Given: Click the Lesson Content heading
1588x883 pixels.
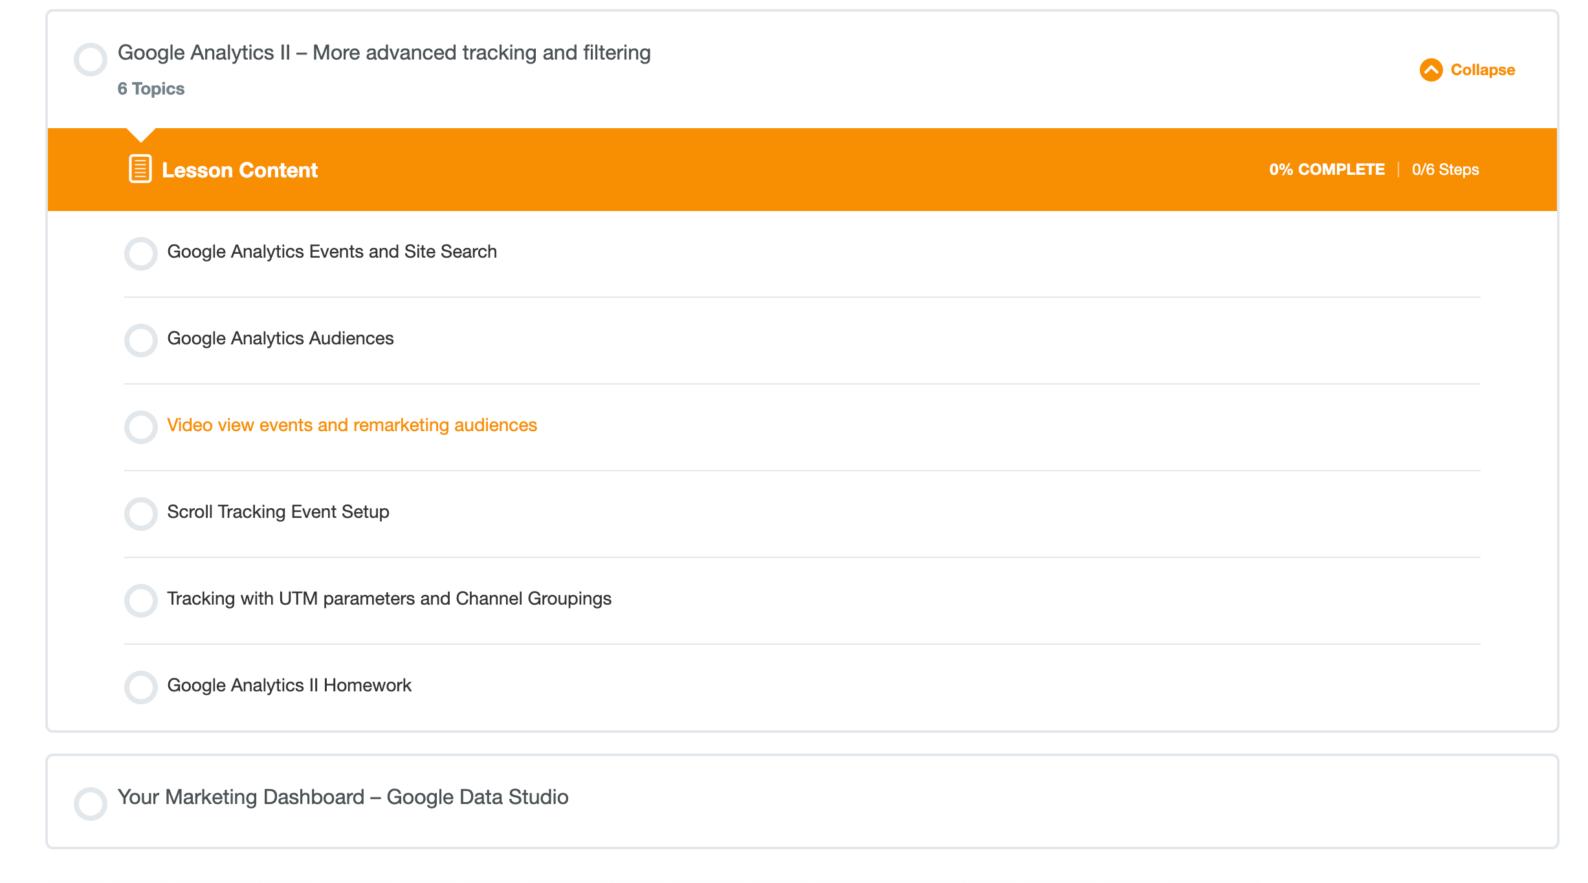Looking at the screenshot, I should tap(239, 170).
